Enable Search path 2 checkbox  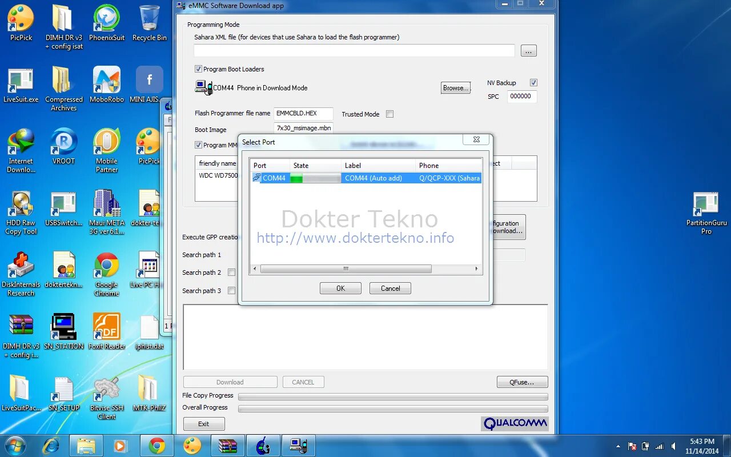point(231,272)
